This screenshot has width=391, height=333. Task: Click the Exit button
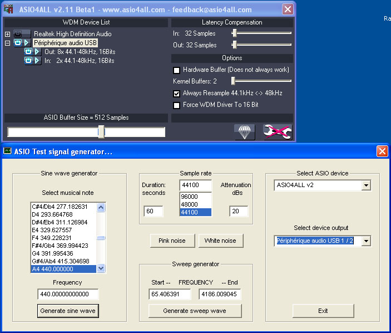[323, 311]
